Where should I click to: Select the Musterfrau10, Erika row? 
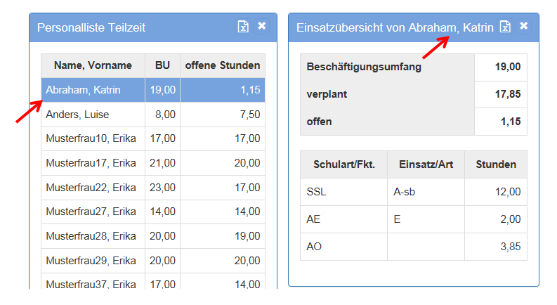[x=91, y=138]
